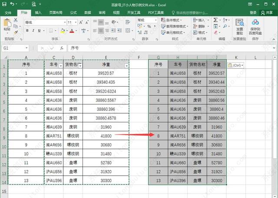Apply the yellow fill color bucket

coord(63,31)
